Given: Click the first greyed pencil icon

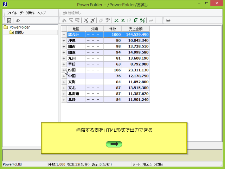Looking at the screenshot, I should pos(64,20).
